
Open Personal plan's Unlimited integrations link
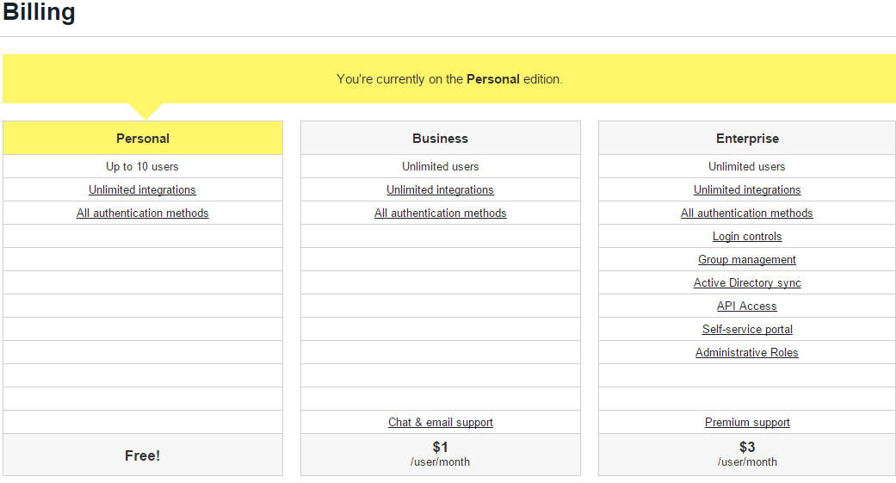tap(142, 190)
